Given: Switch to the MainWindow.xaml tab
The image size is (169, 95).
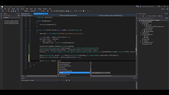Looking at the screenshot, I should tap(26, 14).
